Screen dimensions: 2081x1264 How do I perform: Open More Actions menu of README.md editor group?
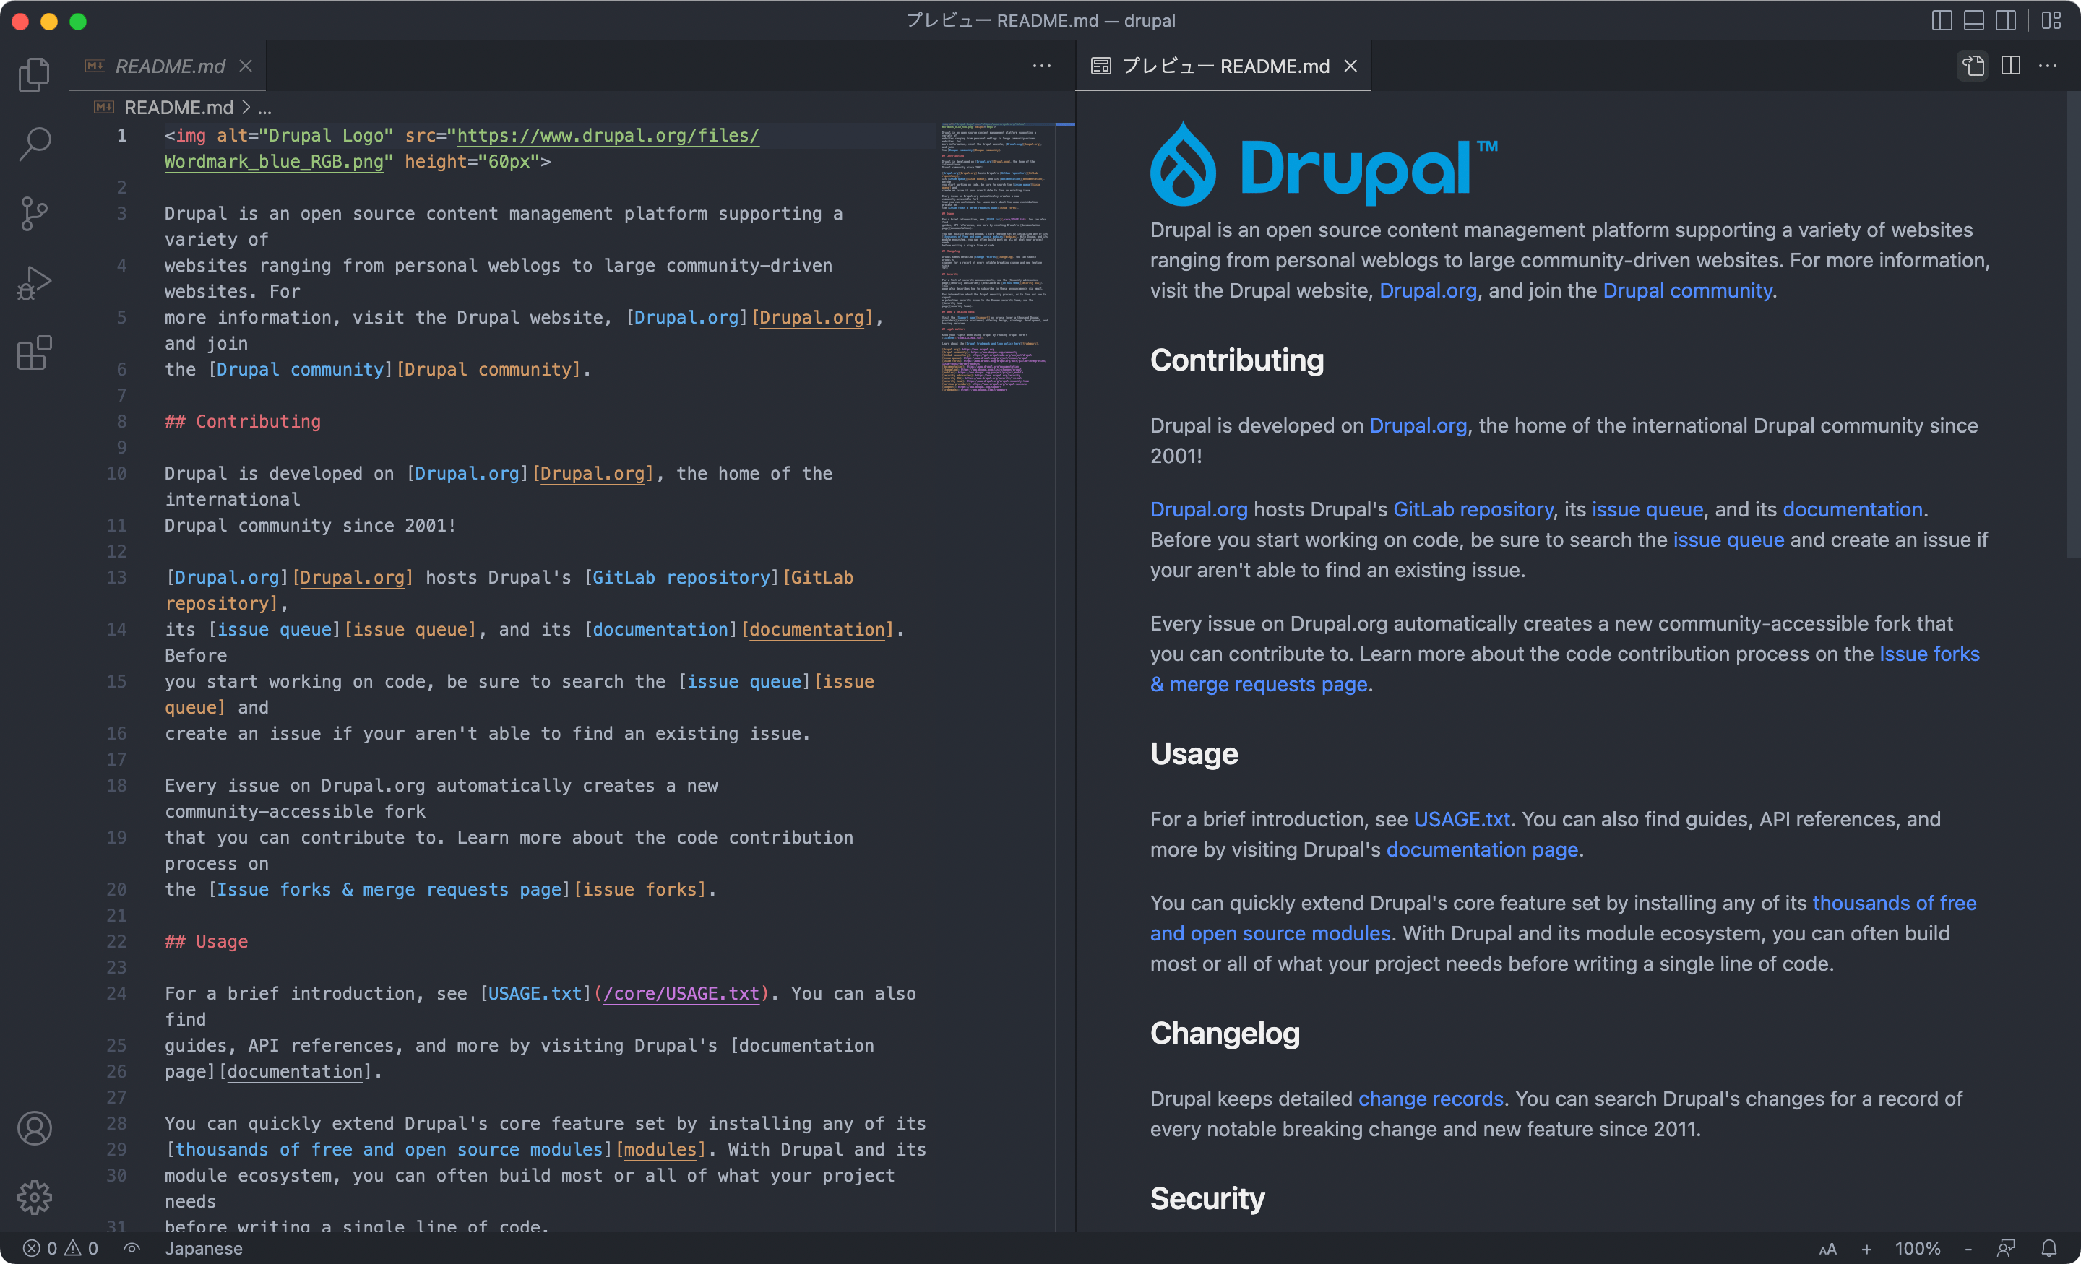coord(1042,66)
